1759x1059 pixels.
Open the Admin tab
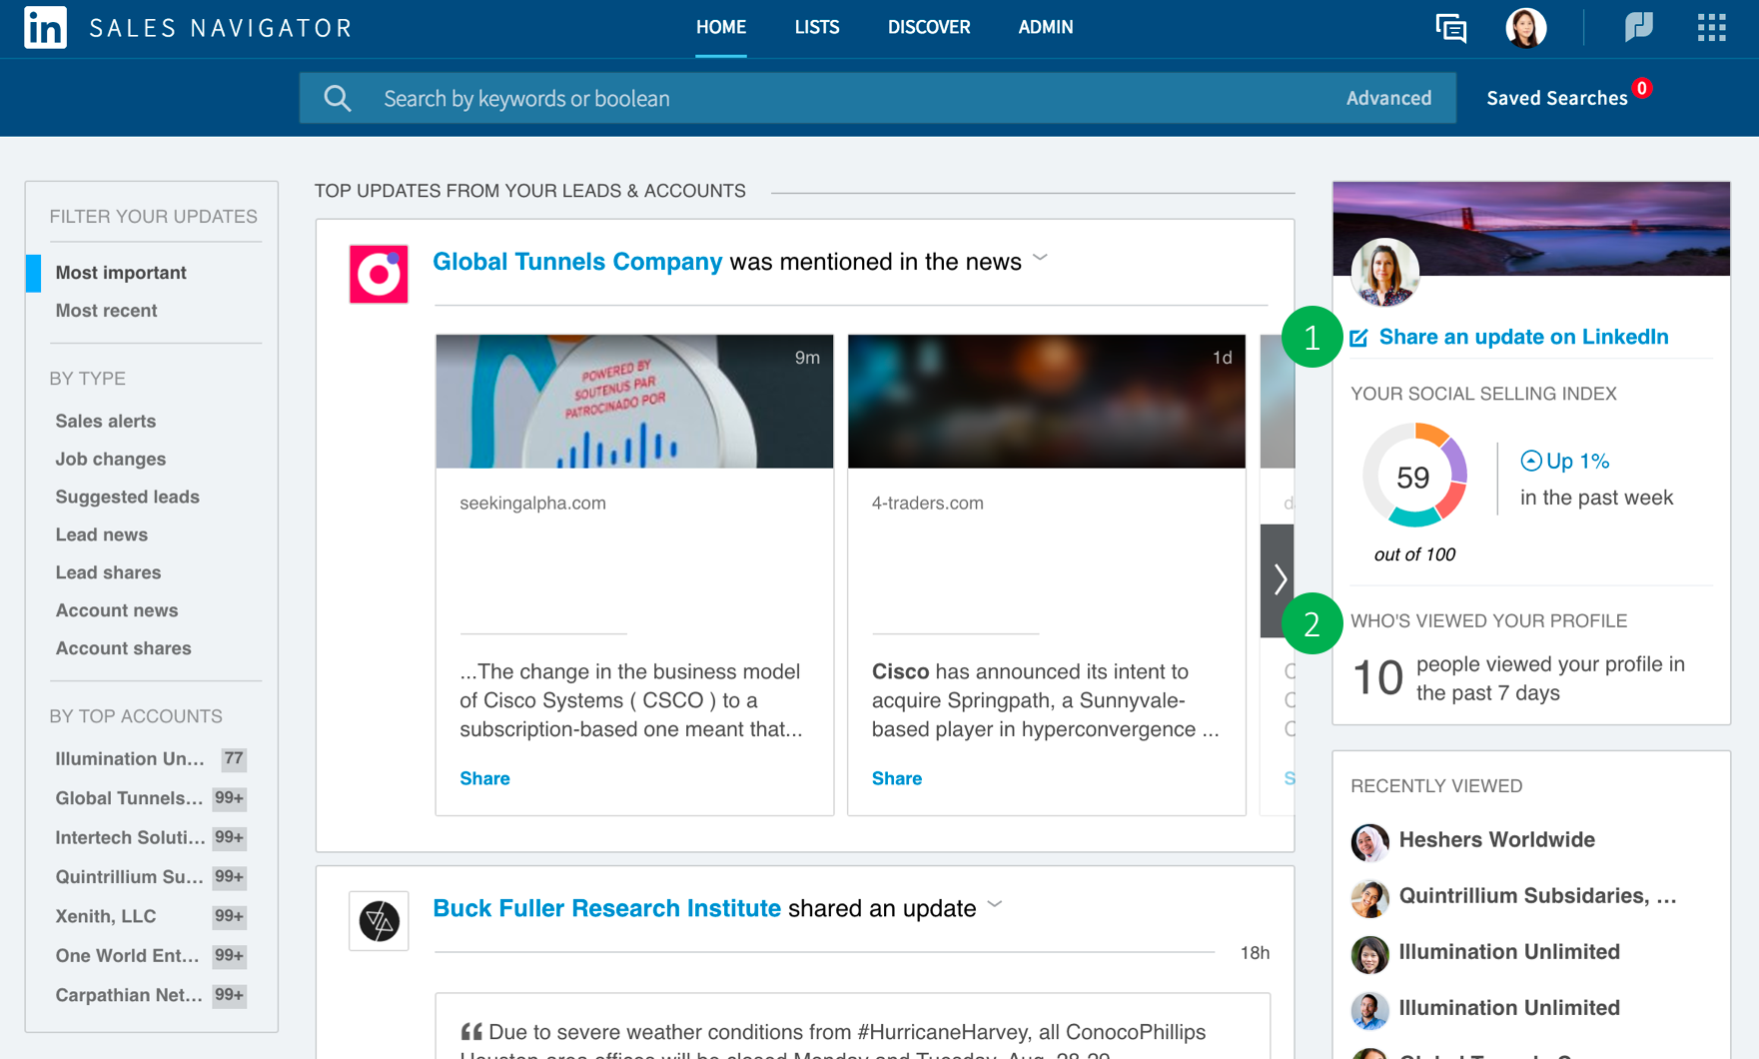(1045, 27)
